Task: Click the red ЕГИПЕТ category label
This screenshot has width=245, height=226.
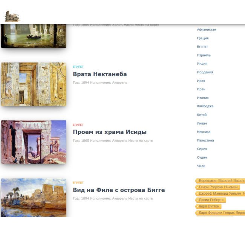Action: 78,125
